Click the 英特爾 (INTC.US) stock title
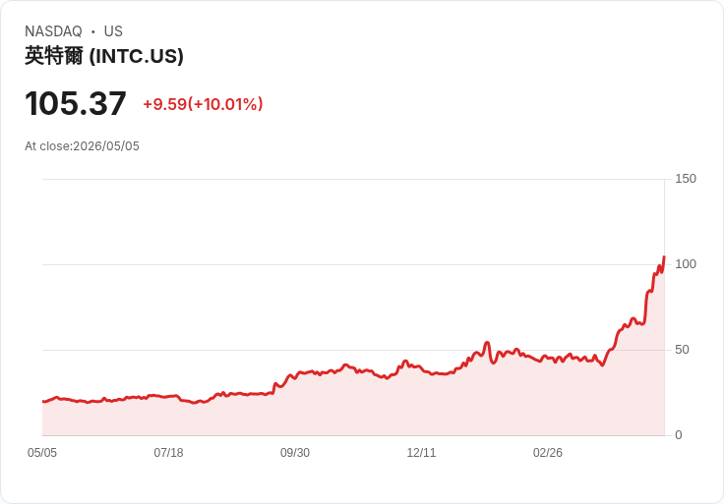Image resolution: width=724 pixels, height=504 pixels. (104, 56)
